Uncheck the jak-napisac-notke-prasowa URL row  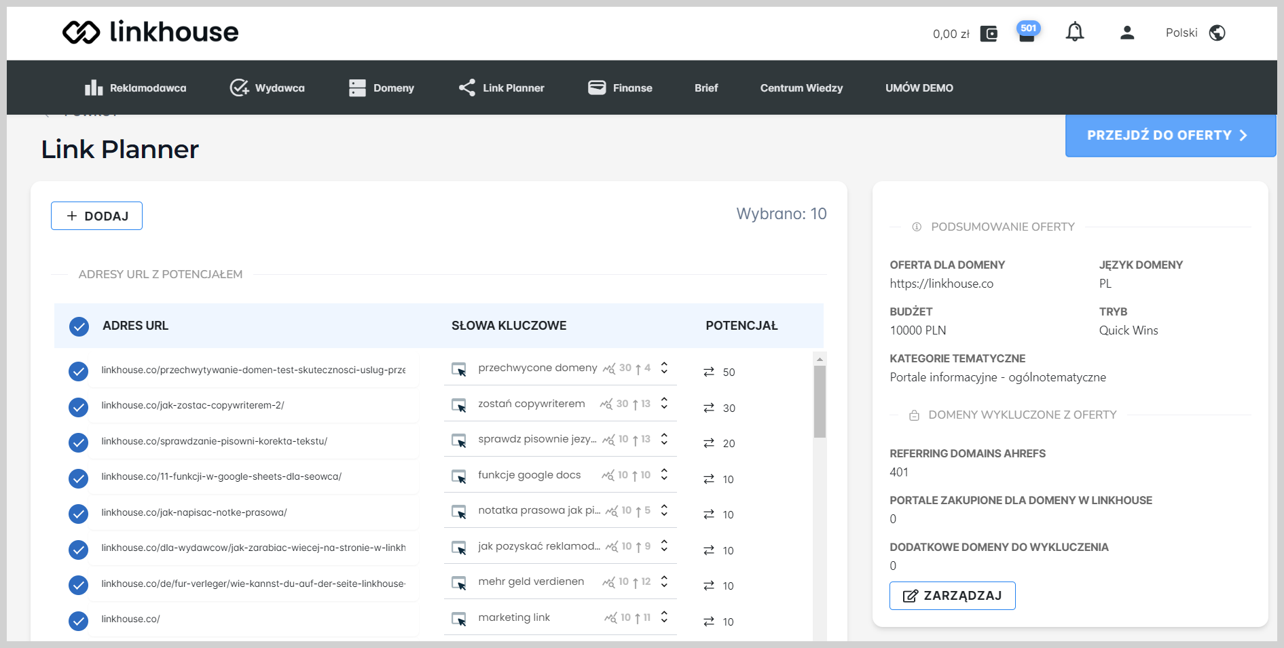click(79, 514)
